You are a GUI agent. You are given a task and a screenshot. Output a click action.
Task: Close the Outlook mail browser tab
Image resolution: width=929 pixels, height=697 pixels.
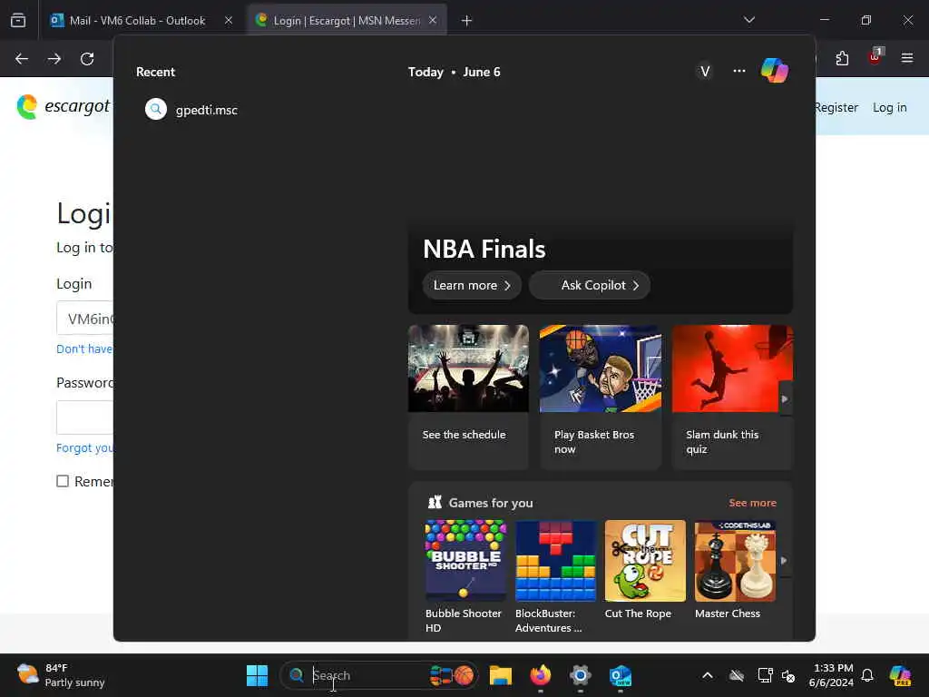click(x=229, y=20)
